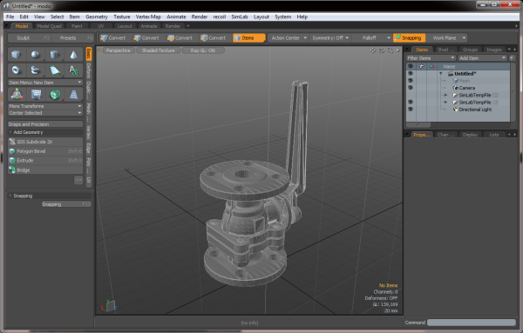Image resolution: width=523 pixels, height=333 pixels.
Task: Toggle visibility of the Untitled scene
Action: [x=411, y=74]
